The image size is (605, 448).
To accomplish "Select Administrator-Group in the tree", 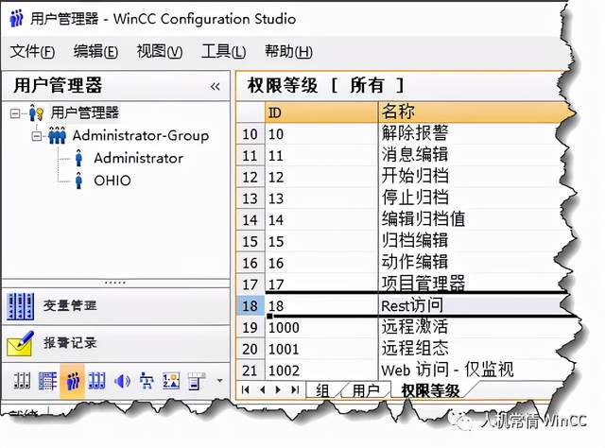I will 141,136.
